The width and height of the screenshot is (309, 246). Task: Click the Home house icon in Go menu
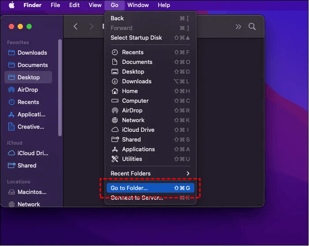click(115, 91)
